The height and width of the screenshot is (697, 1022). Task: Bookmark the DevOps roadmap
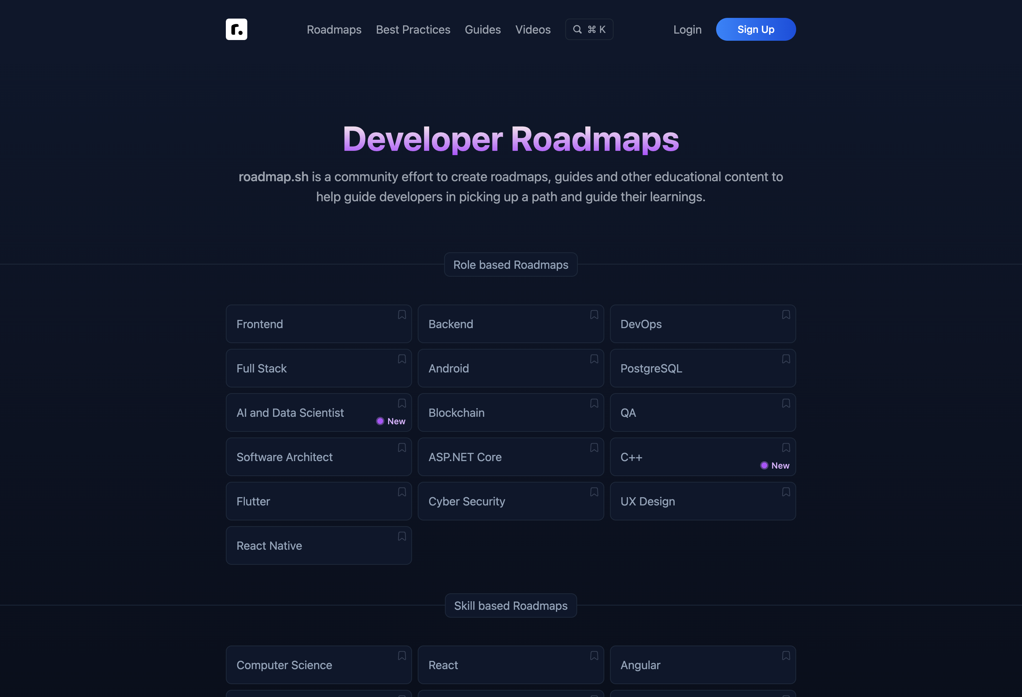[785, 315]
